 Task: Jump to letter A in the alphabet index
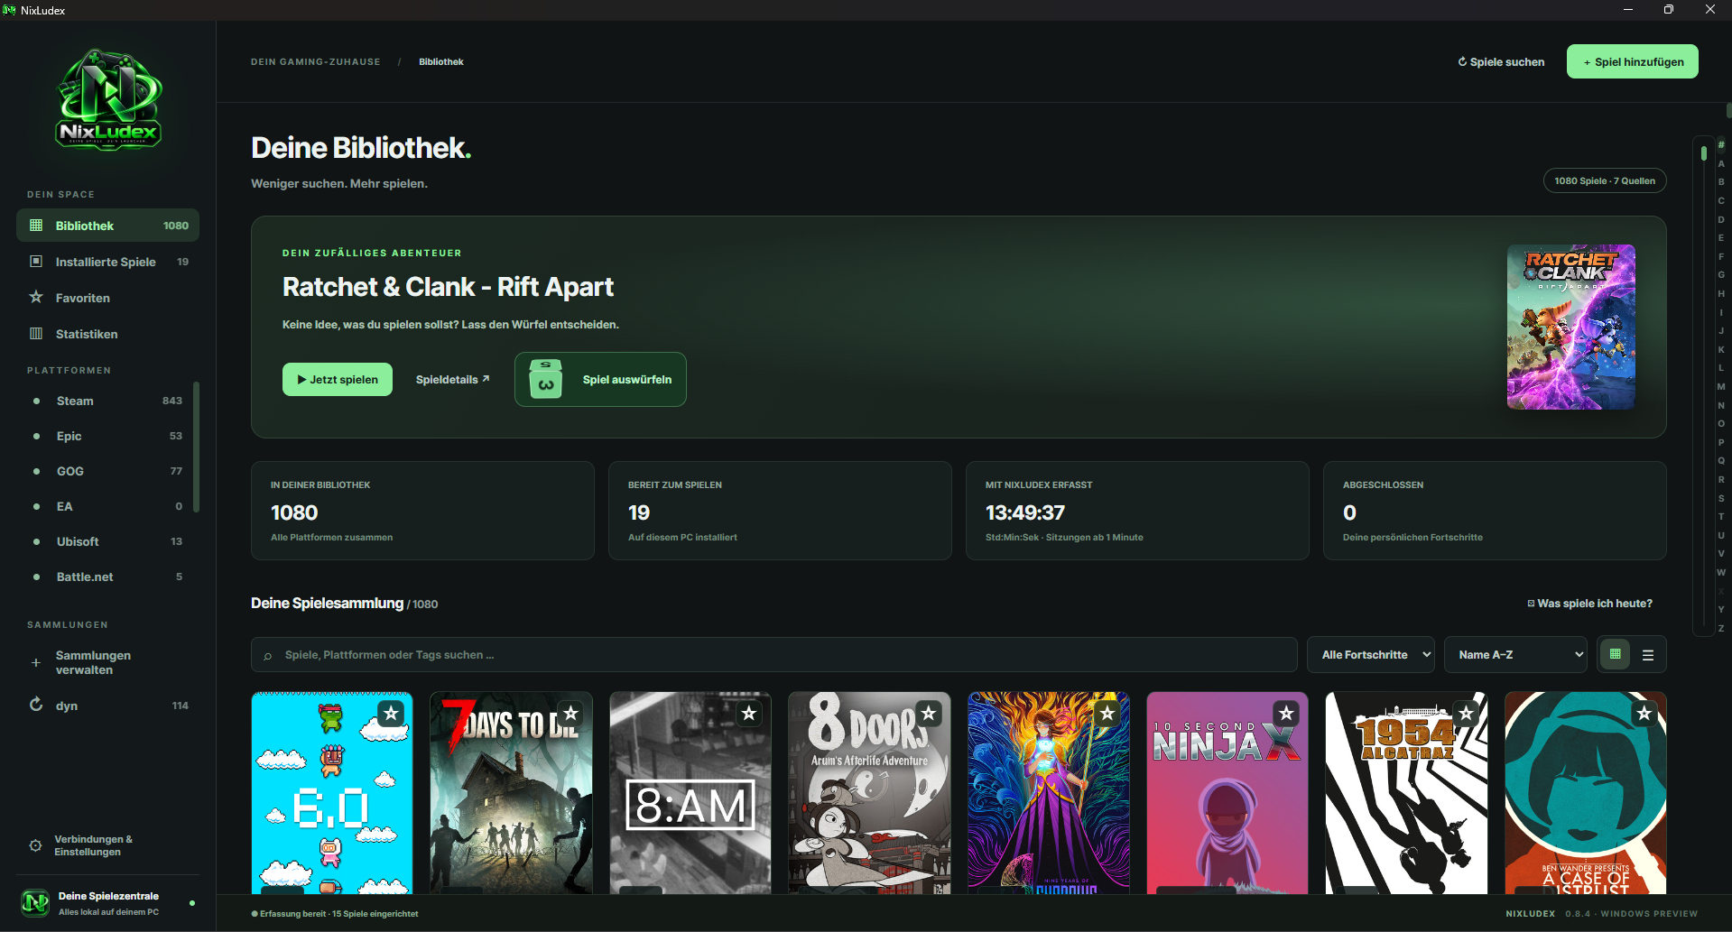(1721, 163)
